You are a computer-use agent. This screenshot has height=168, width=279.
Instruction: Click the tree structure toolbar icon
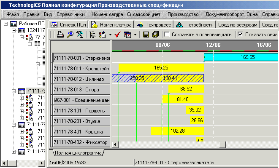(93, 35)
